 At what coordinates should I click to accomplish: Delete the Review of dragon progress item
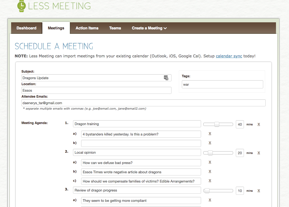259,191
